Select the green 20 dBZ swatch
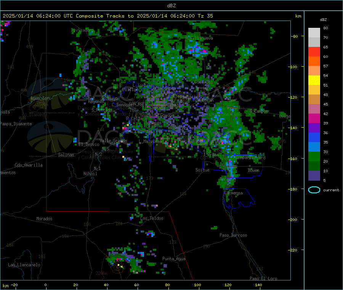 coord(314,156)
